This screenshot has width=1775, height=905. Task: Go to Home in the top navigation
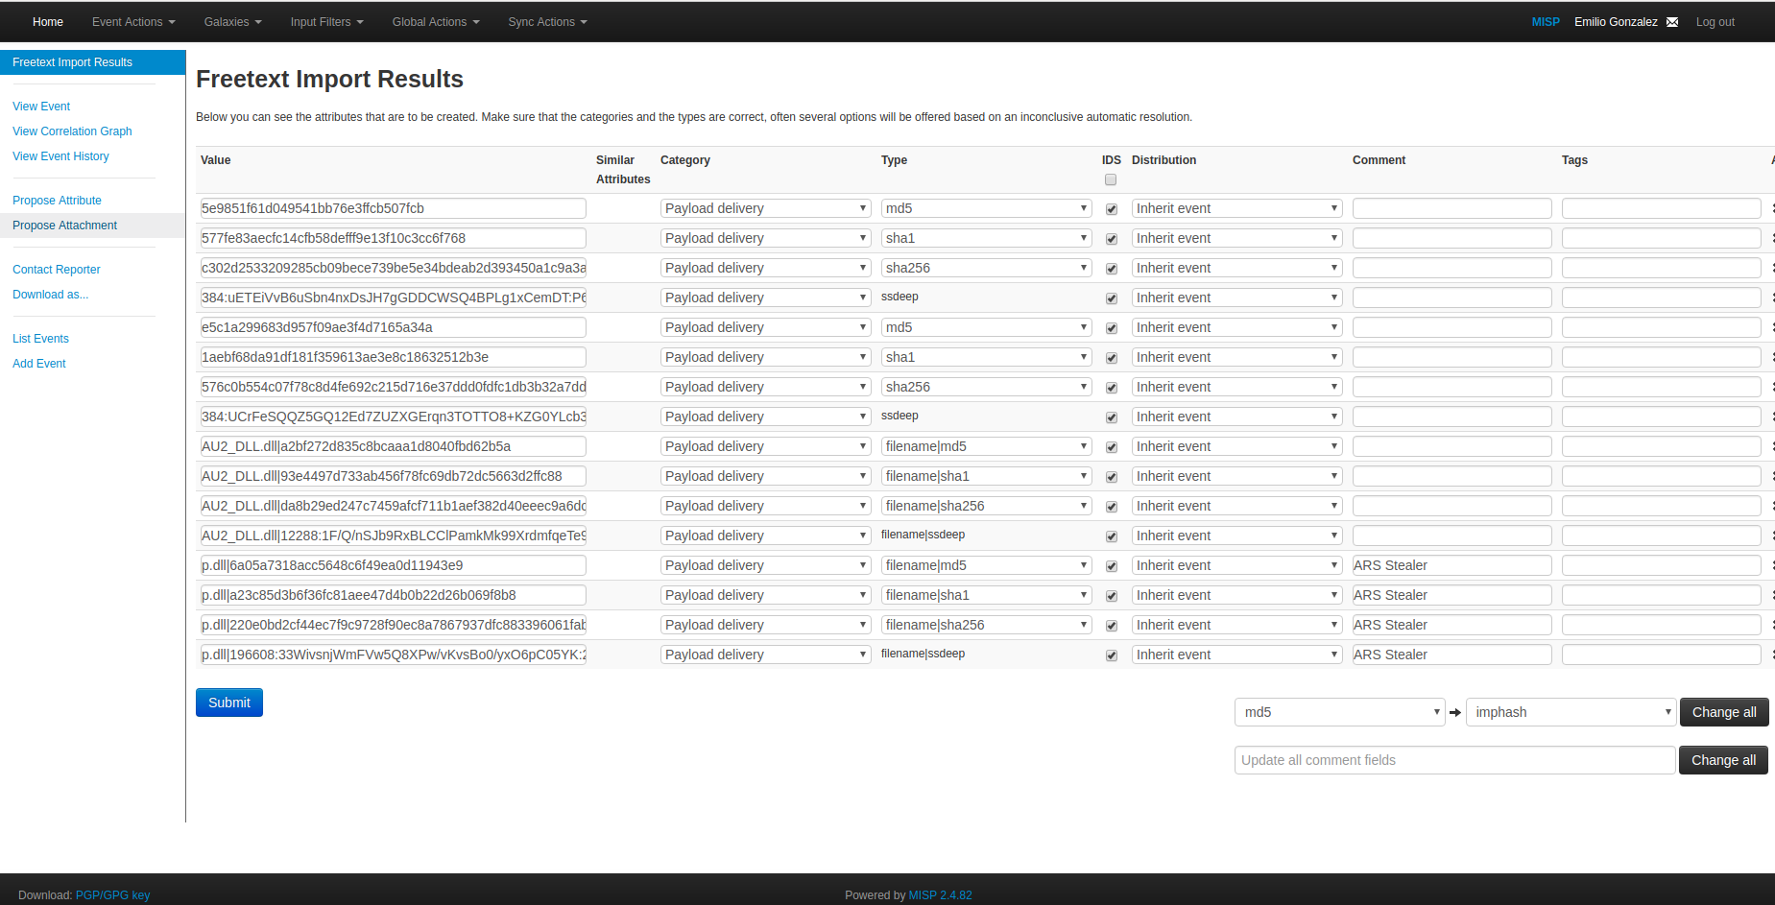[48, 22]
